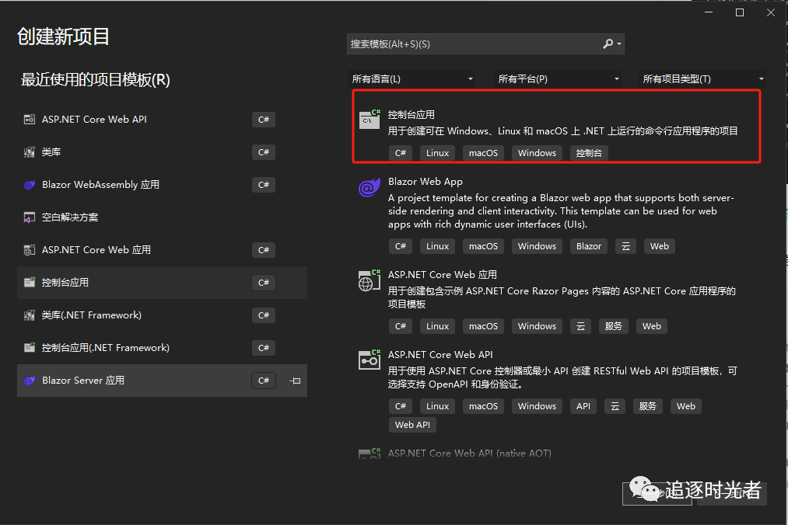Click the Windows tag under Blazor Web App
Screen dimensions: 788x525
tap(537, 246)
